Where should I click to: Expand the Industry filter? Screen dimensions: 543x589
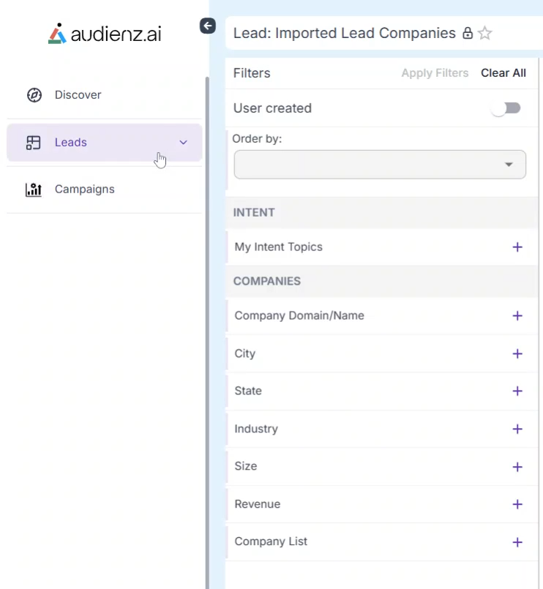[x=517, y=429]
